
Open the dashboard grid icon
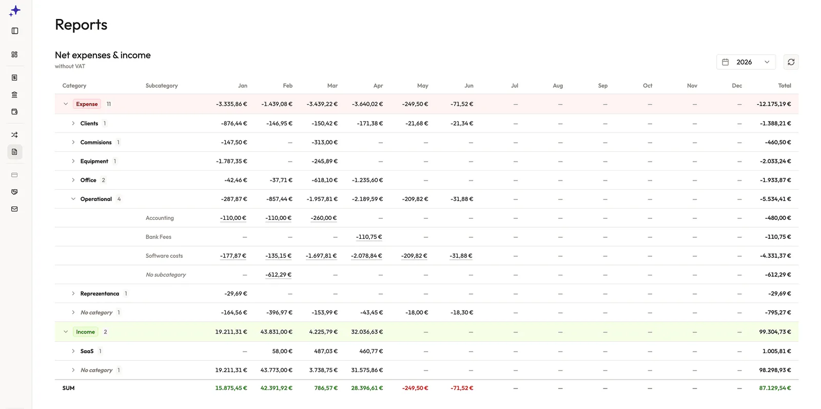[x=14, y=54]
